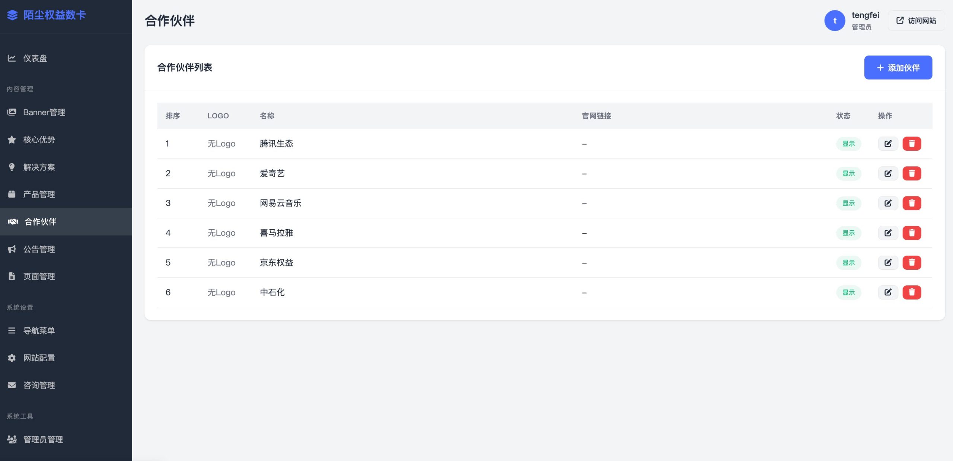Screen dimensions: 953x461
Task: Open 产品管理 menu item
Action: click(66, 195)
